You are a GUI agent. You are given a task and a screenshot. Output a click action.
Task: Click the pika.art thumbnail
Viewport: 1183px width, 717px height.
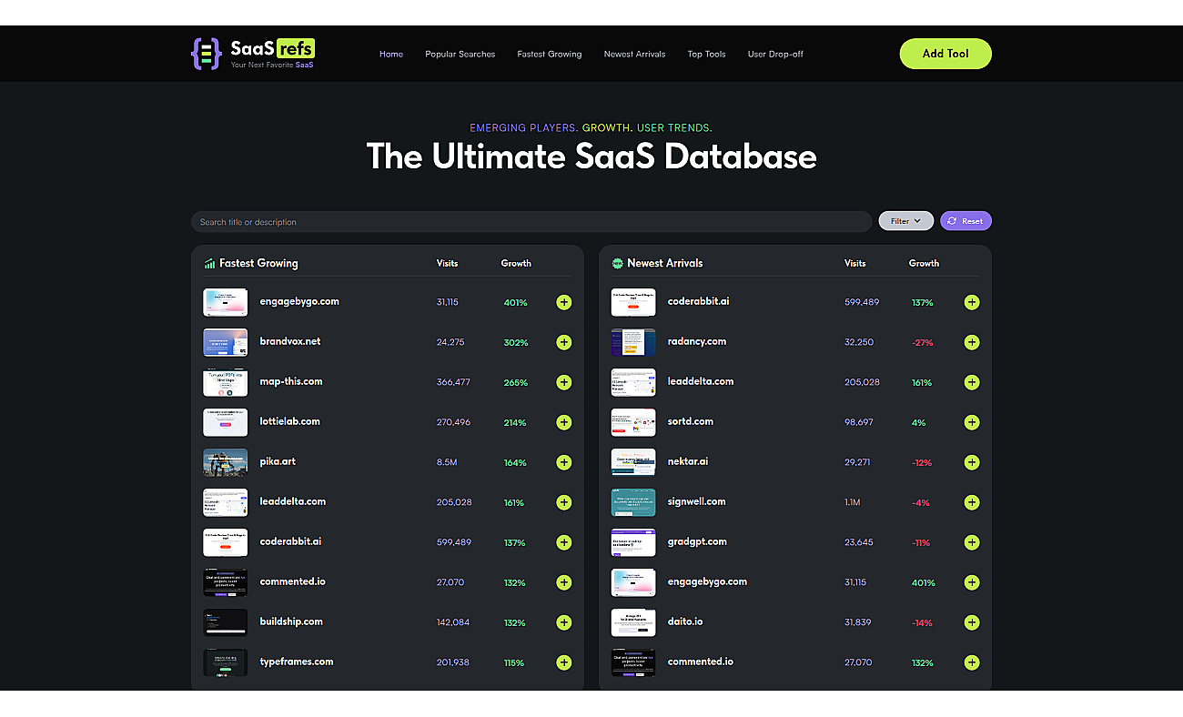pos(225,462)
